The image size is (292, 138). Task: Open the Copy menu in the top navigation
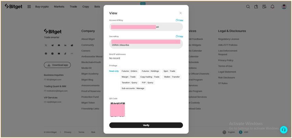click(x=86, y=7)
